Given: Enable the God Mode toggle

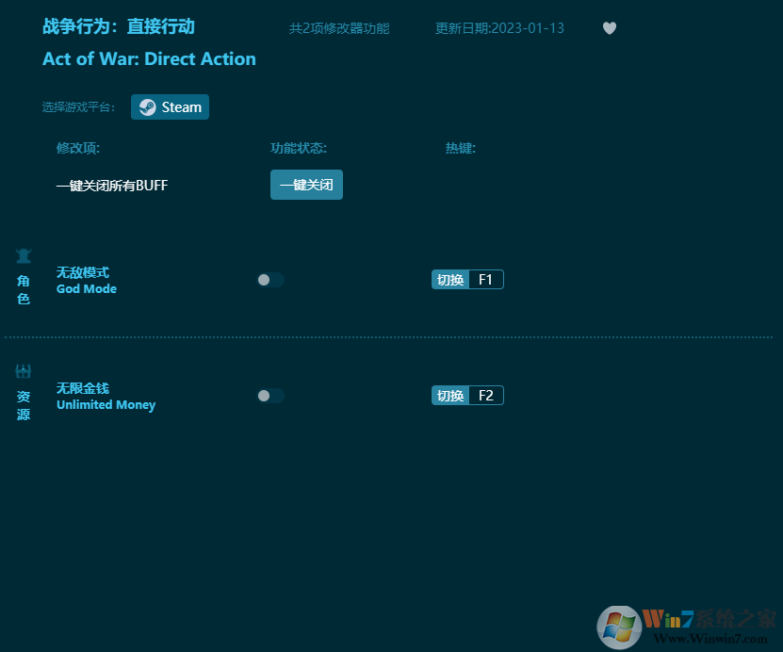Looking at the screenshot, I should coord(270,280).
